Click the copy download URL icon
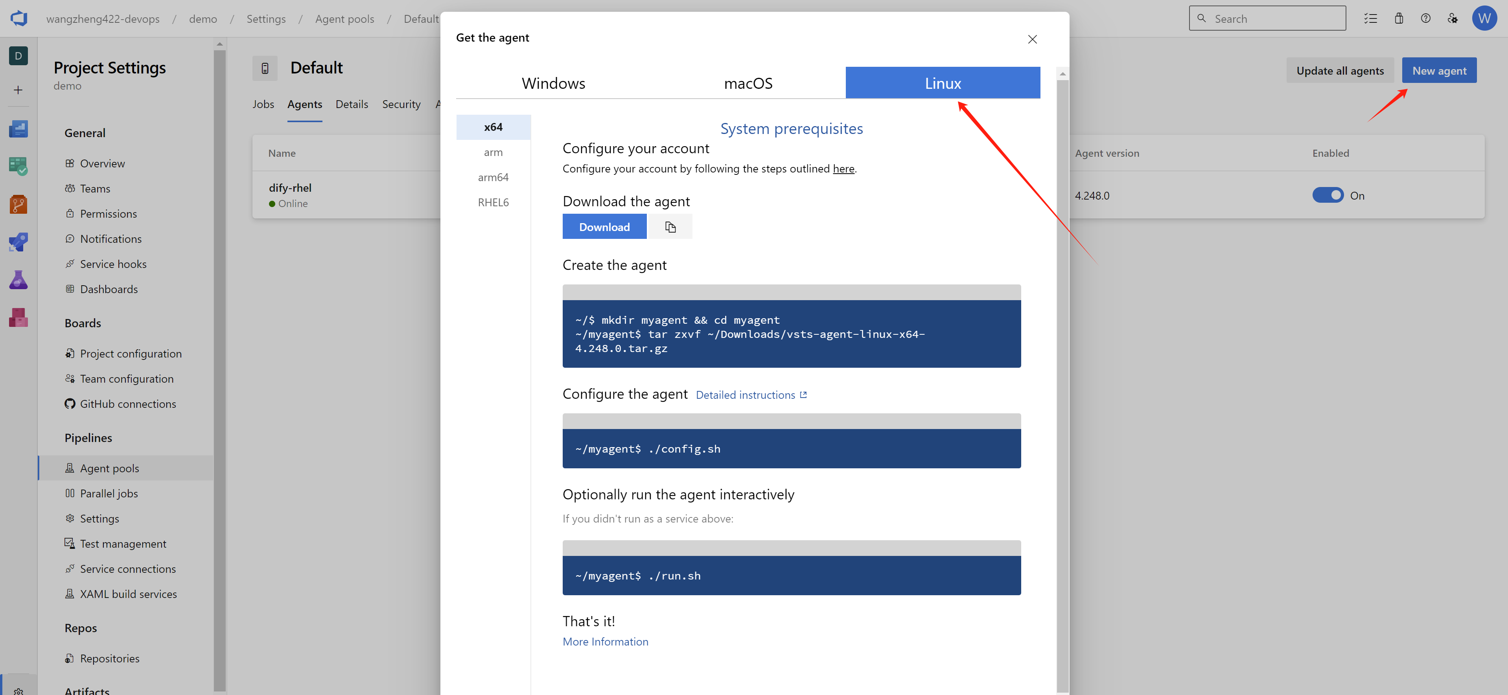Image resolution: width=1508 pixels, height=695 pixels. pyautogui.click(x=670, y=227)
